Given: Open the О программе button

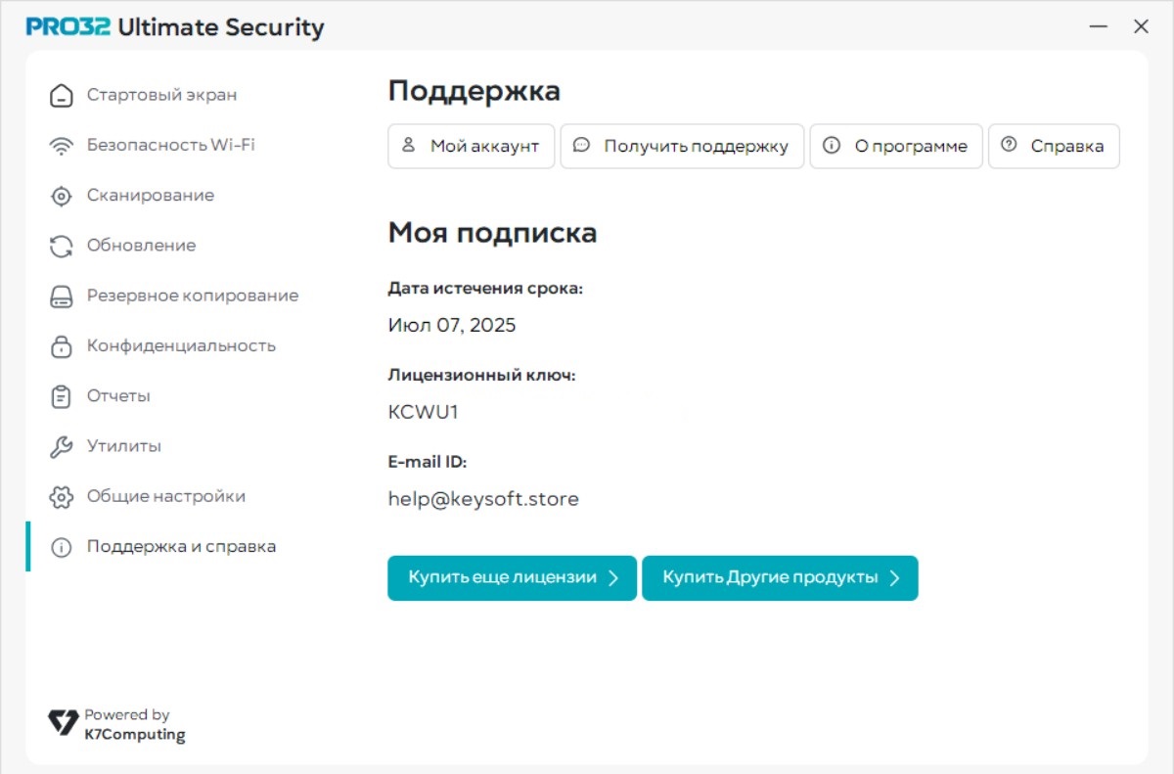Looking at the screenshot, I should [x=896, y=147].
